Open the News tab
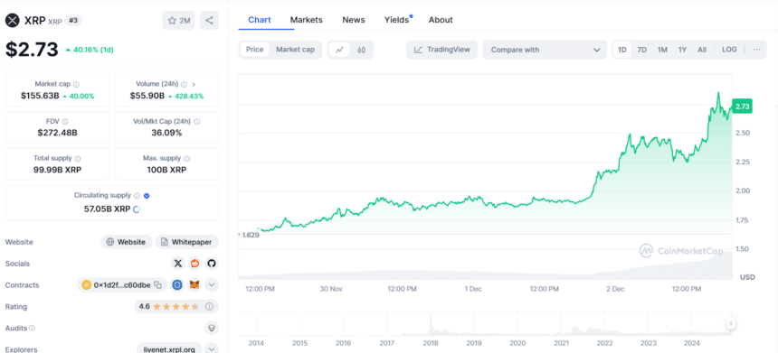Screen dimensions: 778x353 (354, 20)
